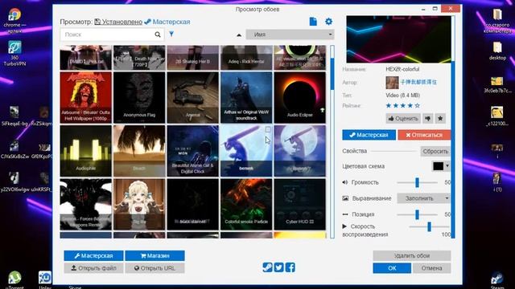Select the Anonymous Flag wallpaper thumbnail
This screenshot has width=515, height=289.
click(139, 97)
